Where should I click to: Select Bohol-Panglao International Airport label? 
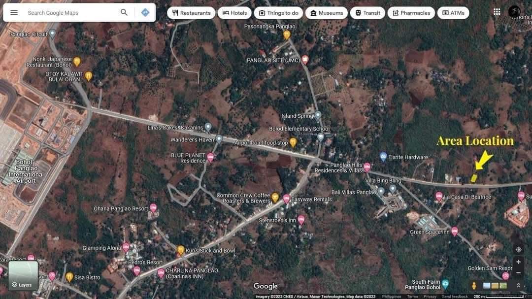26,171
